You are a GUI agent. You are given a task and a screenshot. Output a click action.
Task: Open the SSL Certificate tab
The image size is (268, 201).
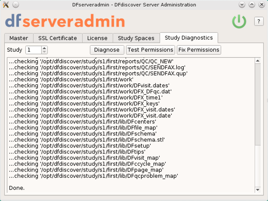pos(58,38)
